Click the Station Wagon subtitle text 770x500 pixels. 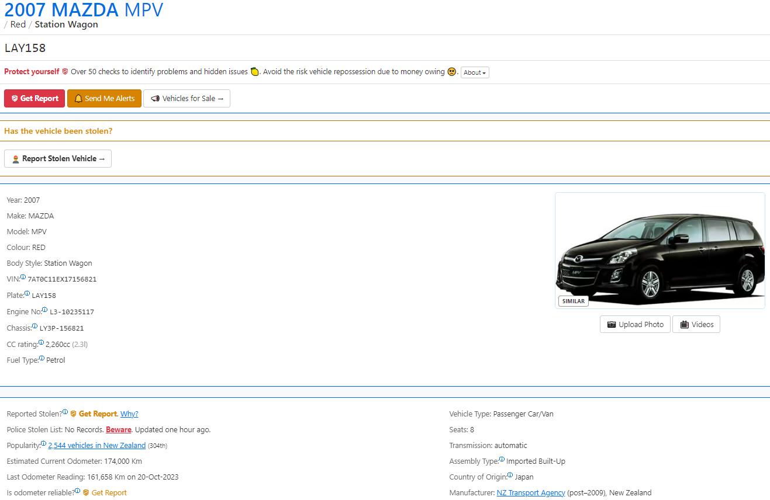(x=66, y=25)
